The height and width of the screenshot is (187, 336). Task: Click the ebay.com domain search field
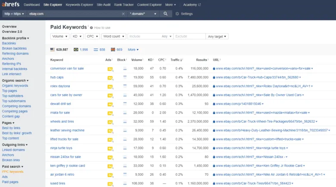coord(74,14)
